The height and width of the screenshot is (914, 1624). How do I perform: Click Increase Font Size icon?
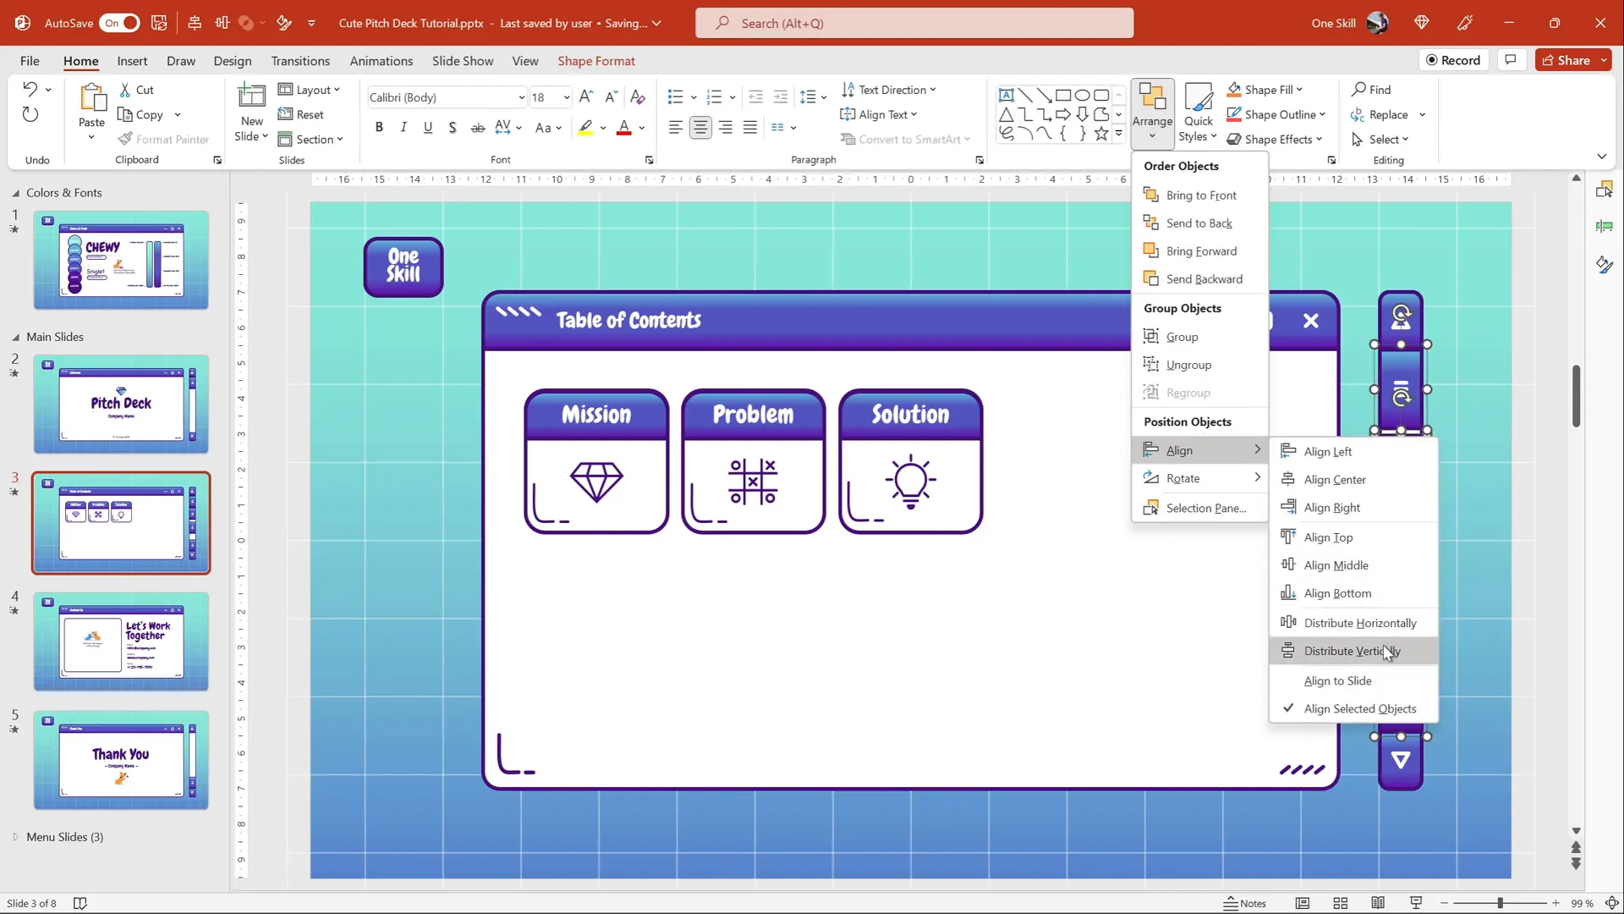(x=585, y=97)
